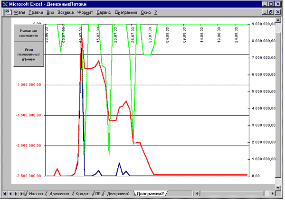
Task: Click the Excel application icon in title bar
Action: 5,4
